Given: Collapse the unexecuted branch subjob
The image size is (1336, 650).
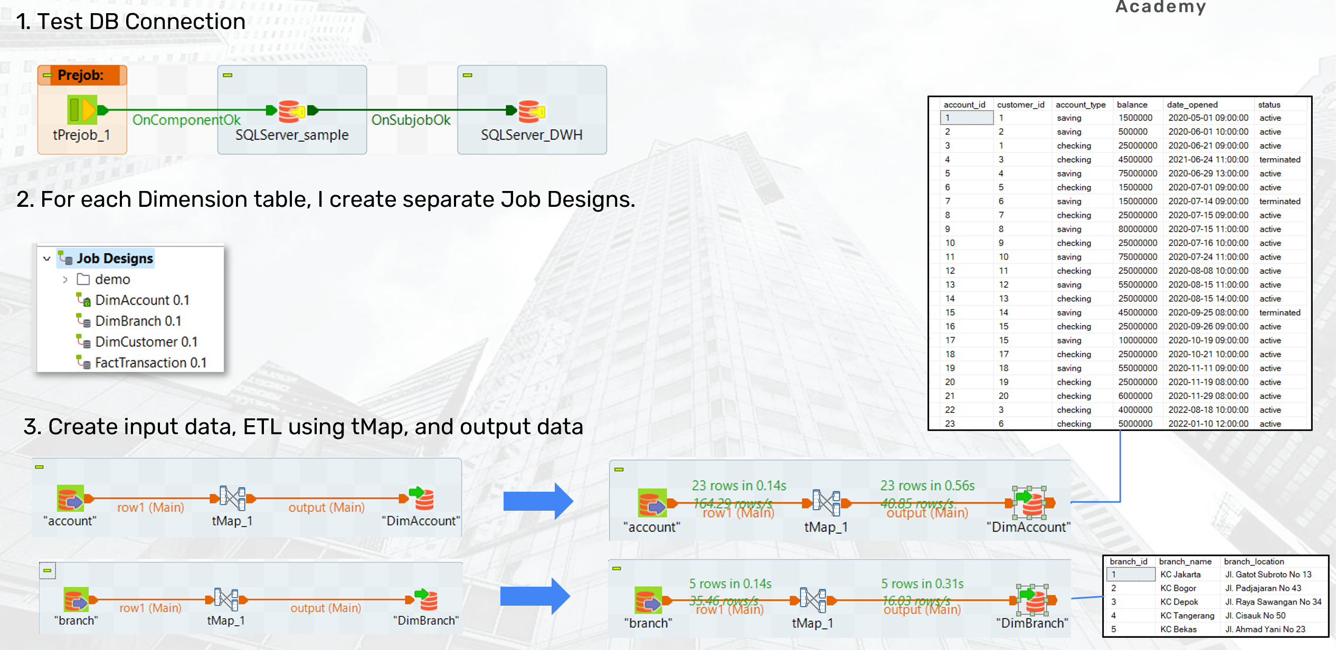Looking at the screenshot, I should click(47, 570).
